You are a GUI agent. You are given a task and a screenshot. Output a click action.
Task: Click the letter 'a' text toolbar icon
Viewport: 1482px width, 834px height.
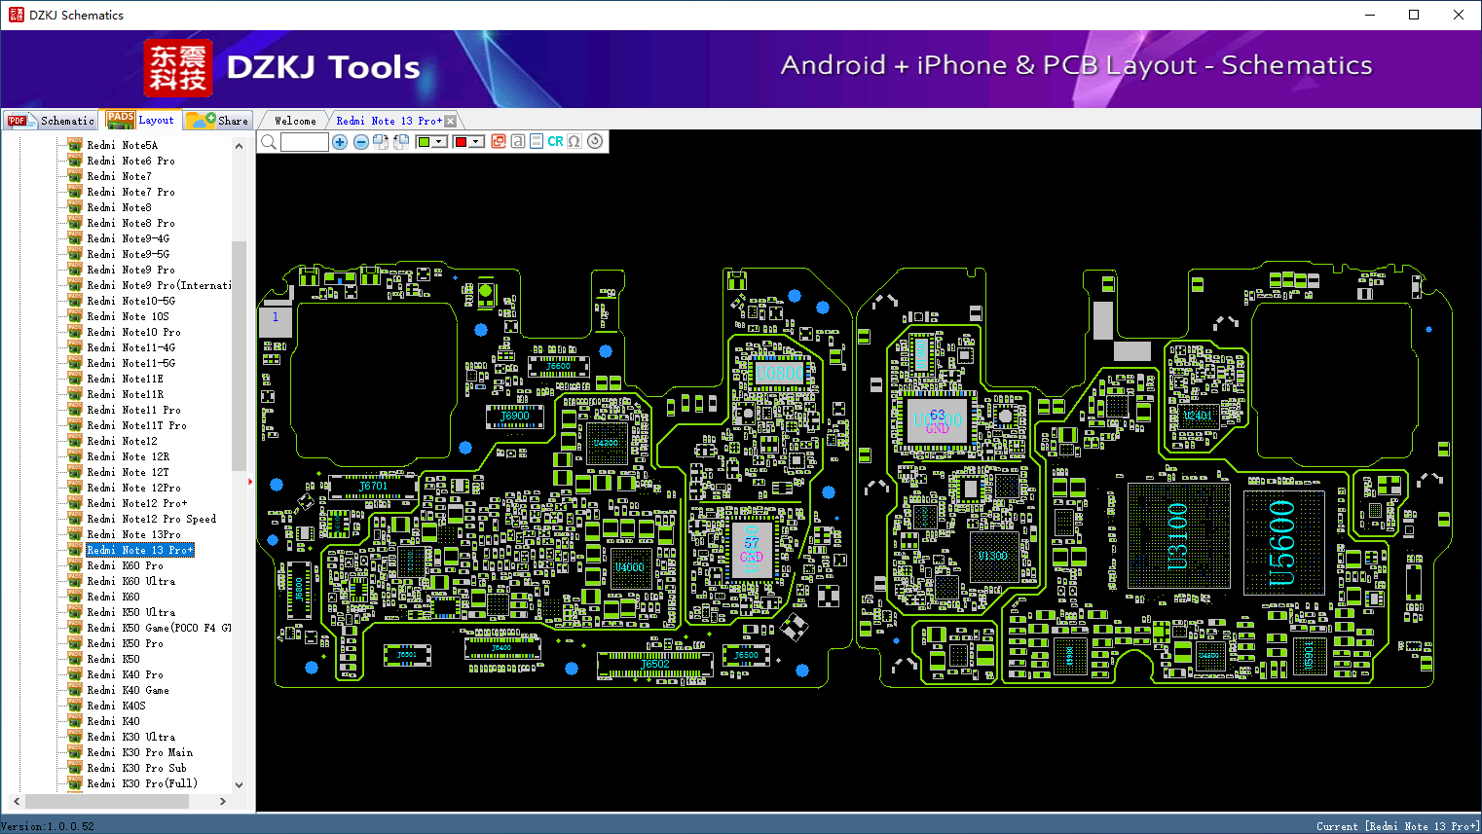[x=518, y=141]
